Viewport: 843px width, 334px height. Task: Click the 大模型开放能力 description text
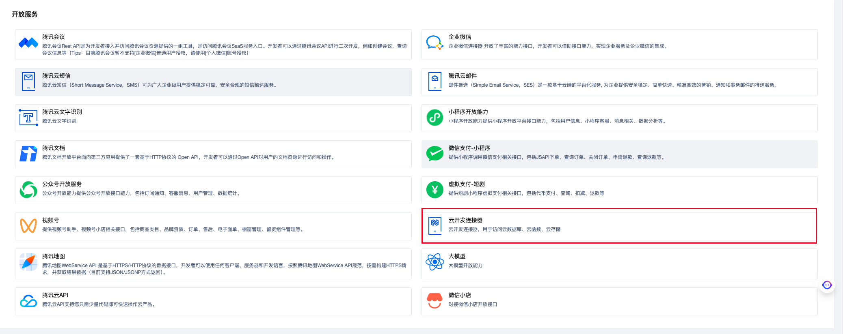(x=465, y=265)
